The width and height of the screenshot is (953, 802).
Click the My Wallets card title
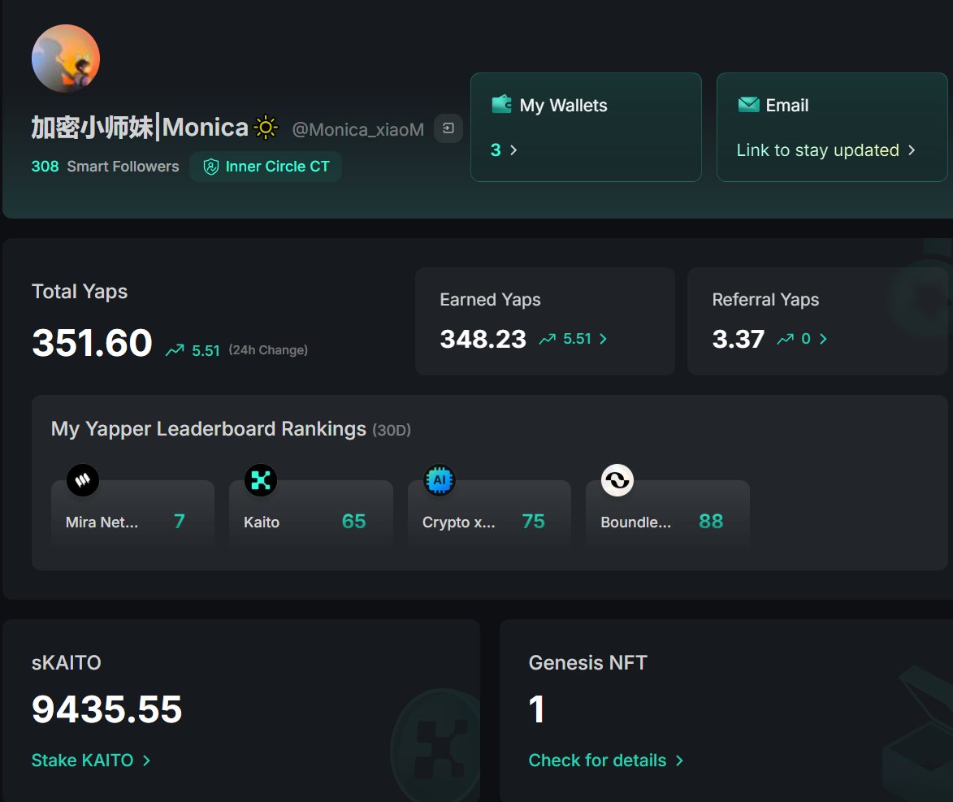[x=563, y=105]
